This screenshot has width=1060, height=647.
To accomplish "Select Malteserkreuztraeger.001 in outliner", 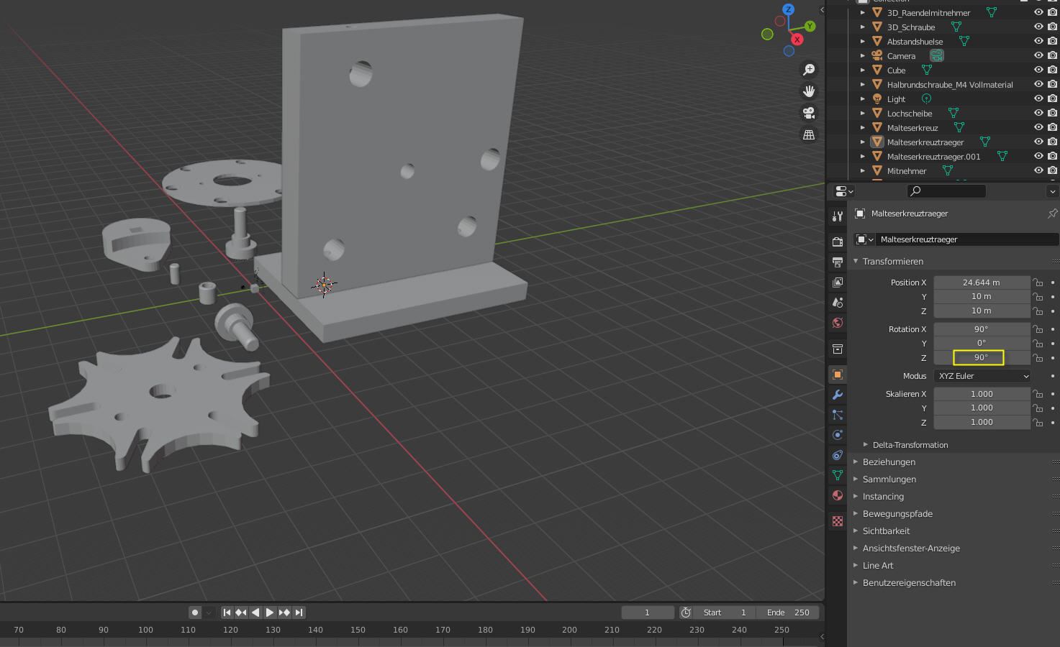I will coord(933,156).
